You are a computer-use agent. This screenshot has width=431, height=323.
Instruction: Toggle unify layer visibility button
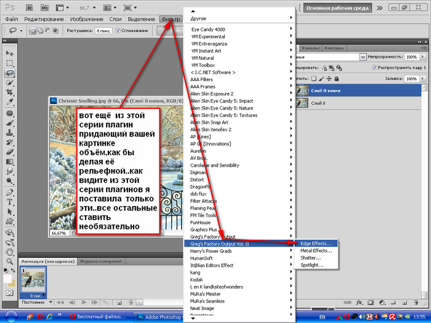click(x=331, y=68)
